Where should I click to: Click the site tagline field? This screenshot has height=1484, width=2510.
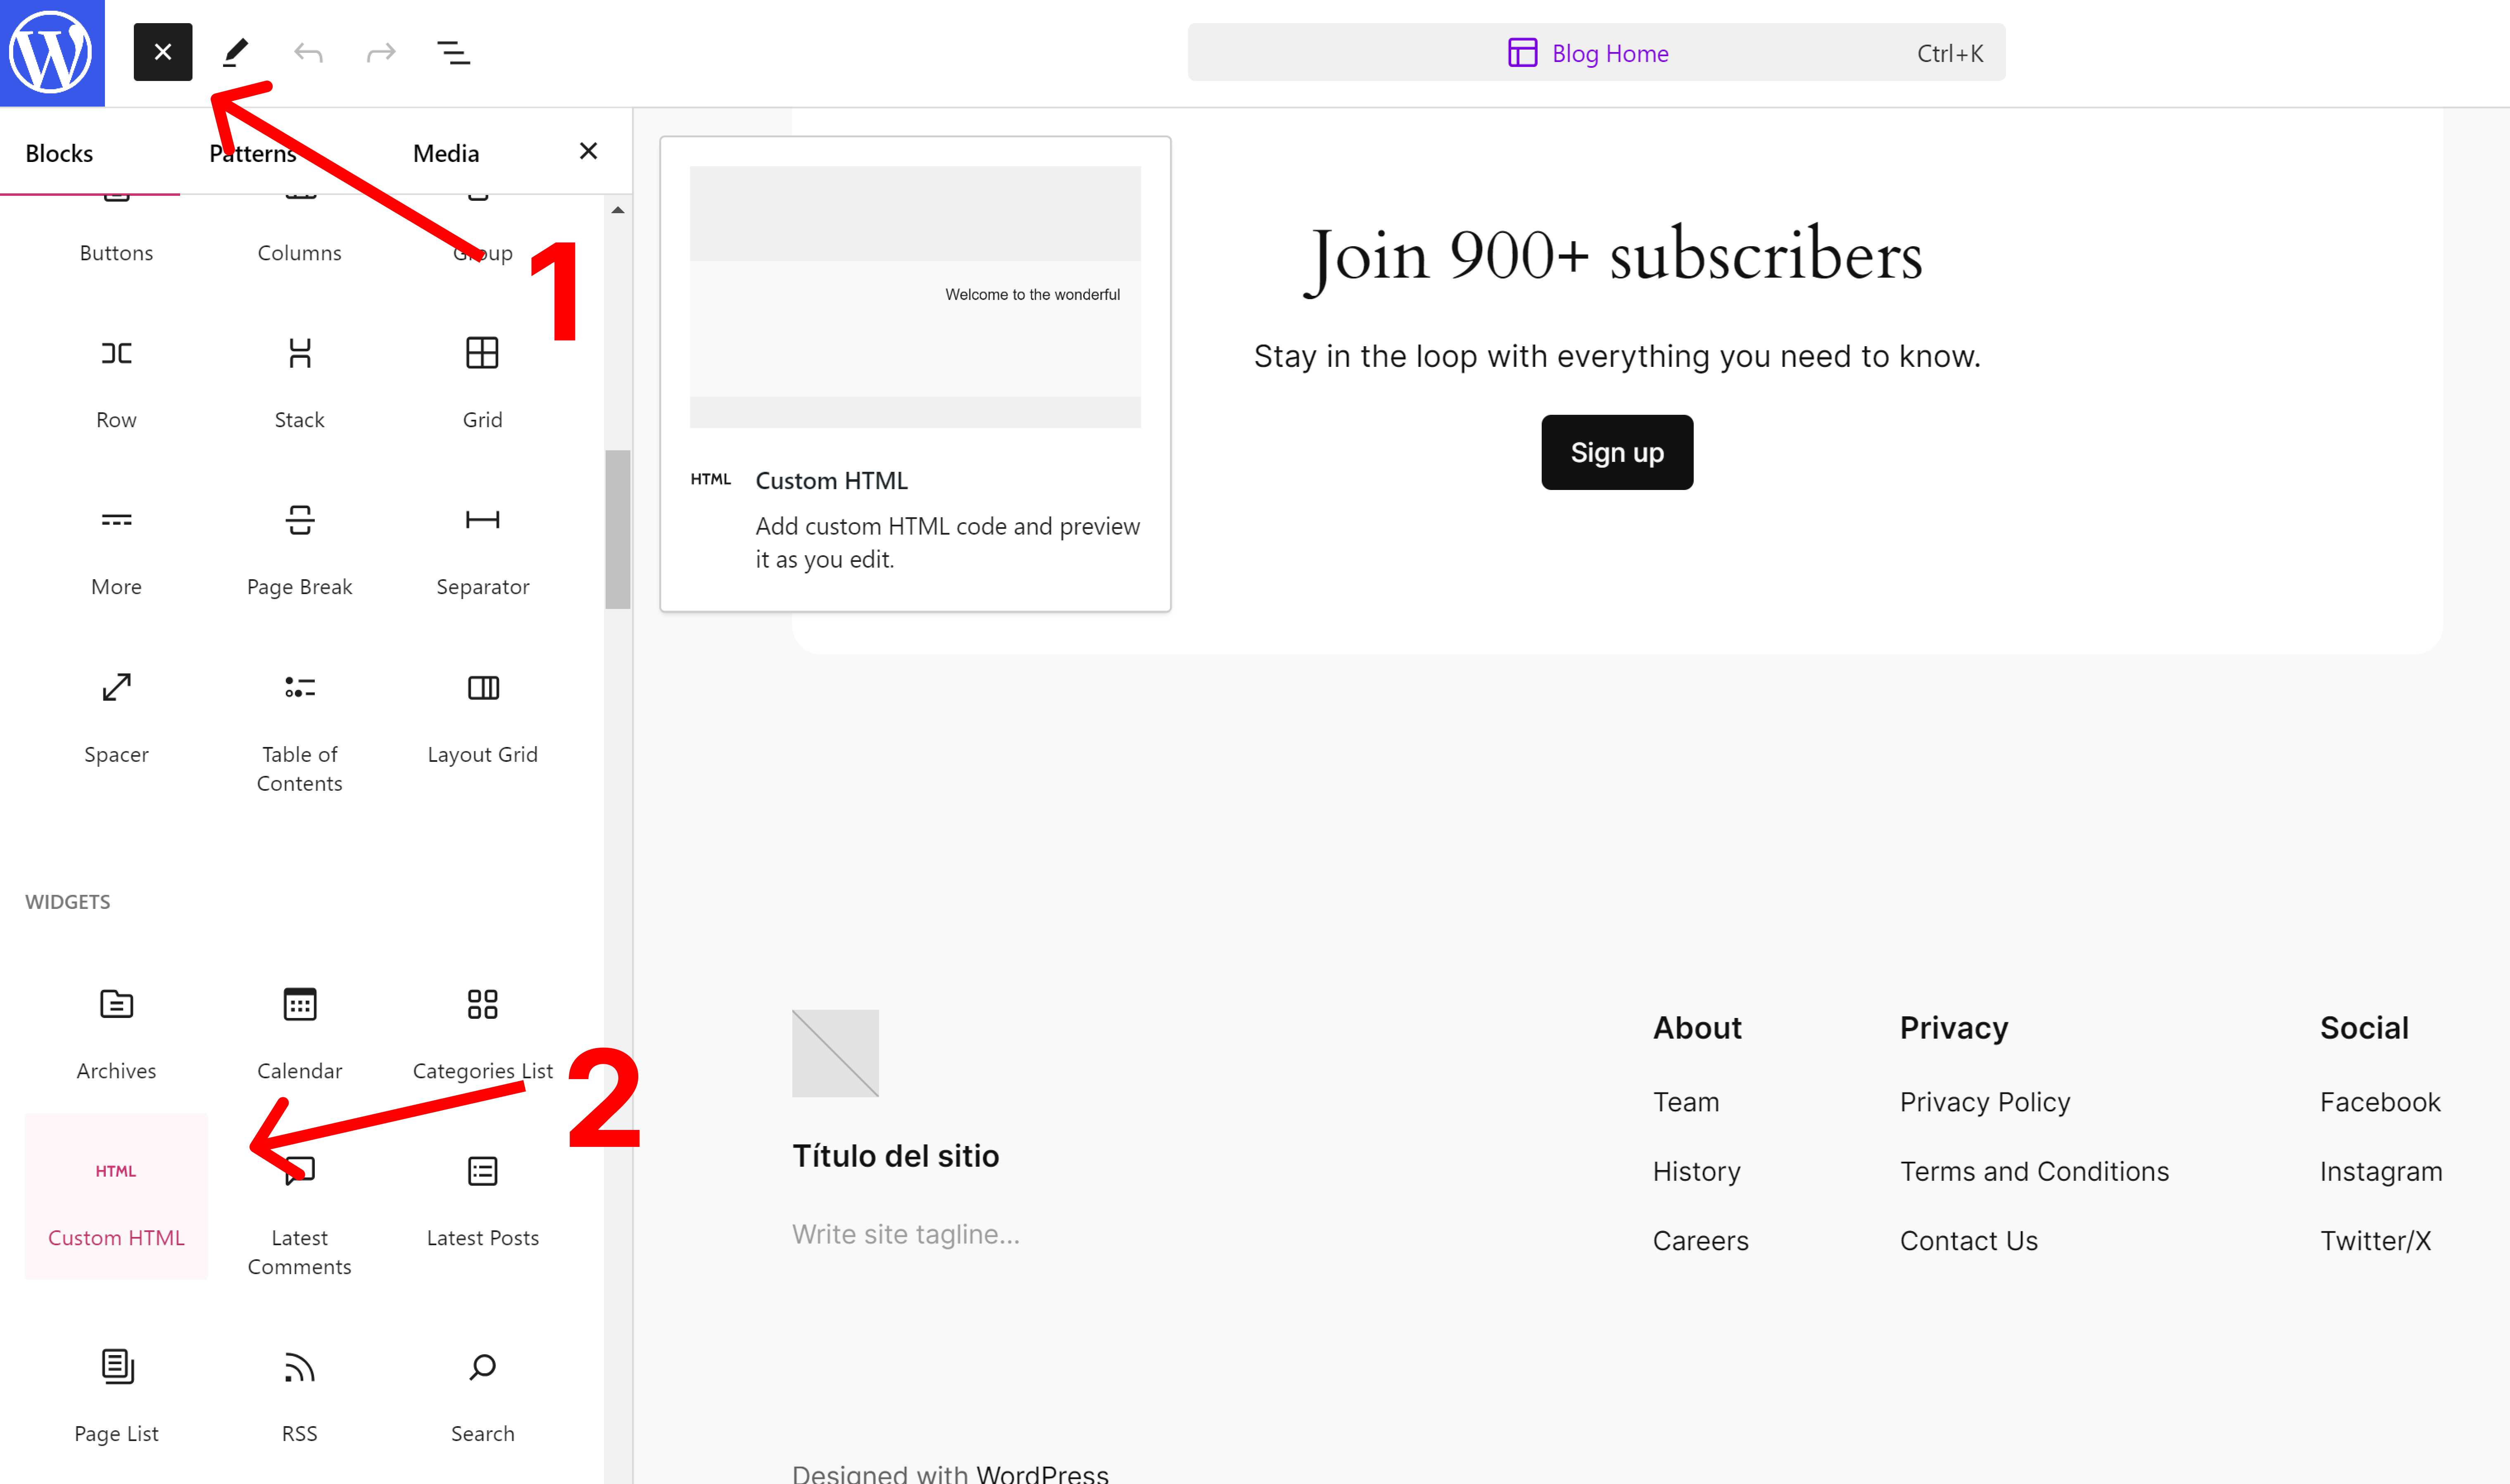point(906,1234)
